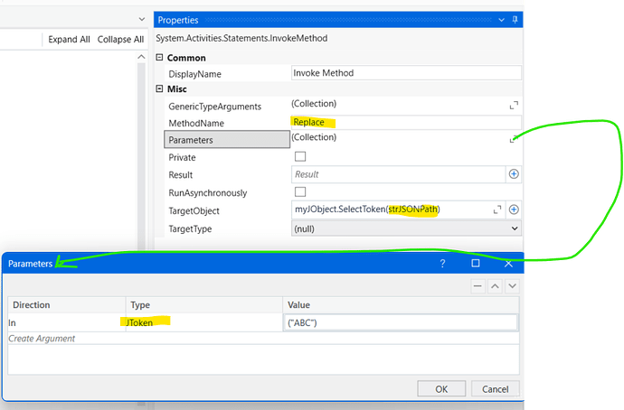Click the Type column header
This screenshot has width=624, height=410.
(x=204, y=304)
